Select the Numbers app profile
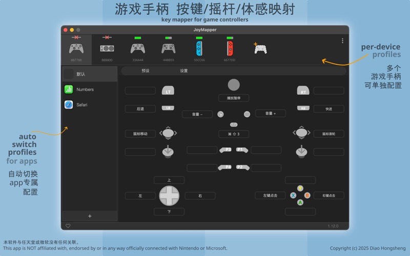The height and width of the screenshot is (256, 410). click(89, 89)
